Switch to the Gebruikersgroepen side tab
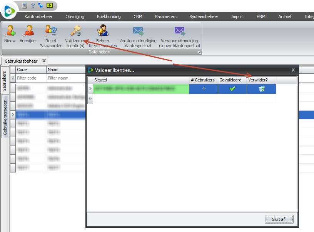The image size is (314, 232). coord(5,118)
